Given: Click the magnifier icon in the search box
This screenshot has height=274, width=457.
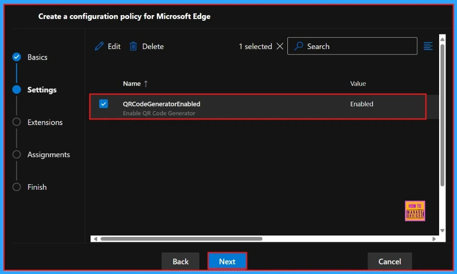Looking at the screenshot, I should tap(299, 46).
